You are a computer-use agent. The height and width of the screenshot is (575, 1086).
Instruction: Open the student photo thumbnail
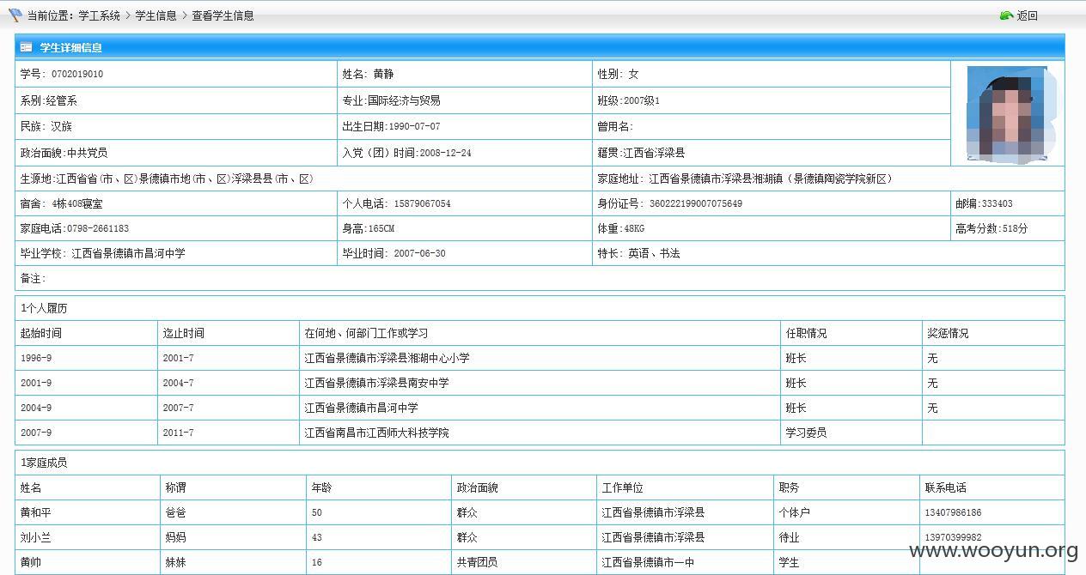(x=1007, y=113)
